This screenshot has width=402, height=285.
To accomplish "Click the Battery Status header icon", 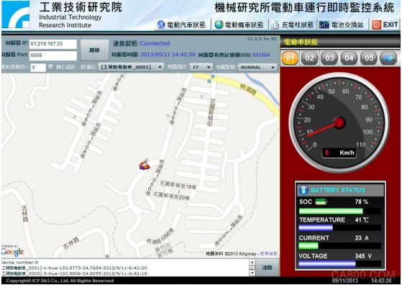I will 303,190.
